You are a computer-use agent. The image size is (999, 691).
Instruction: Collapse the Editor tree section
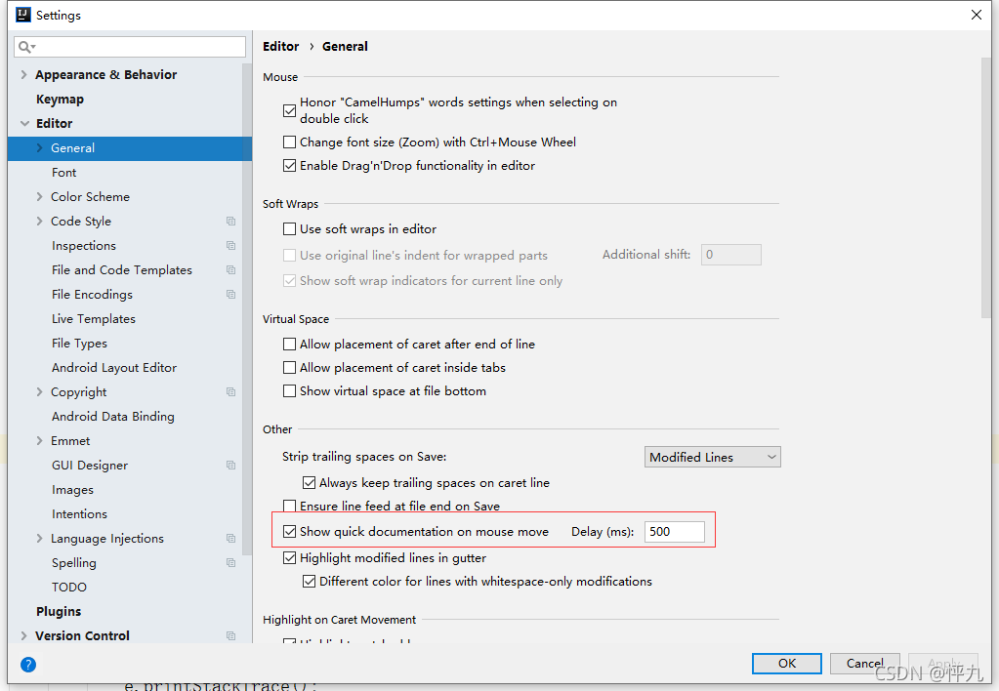24,124
